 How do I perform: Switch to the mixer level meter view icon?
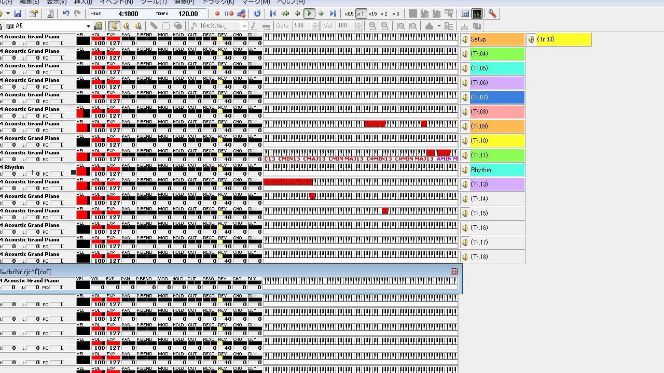pyautogui.click(x=477, y=13)
